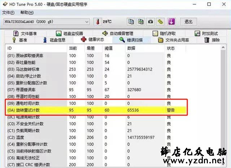231x168 pixels.
Task: Click the 最差 column header
Action: [93, 48]
